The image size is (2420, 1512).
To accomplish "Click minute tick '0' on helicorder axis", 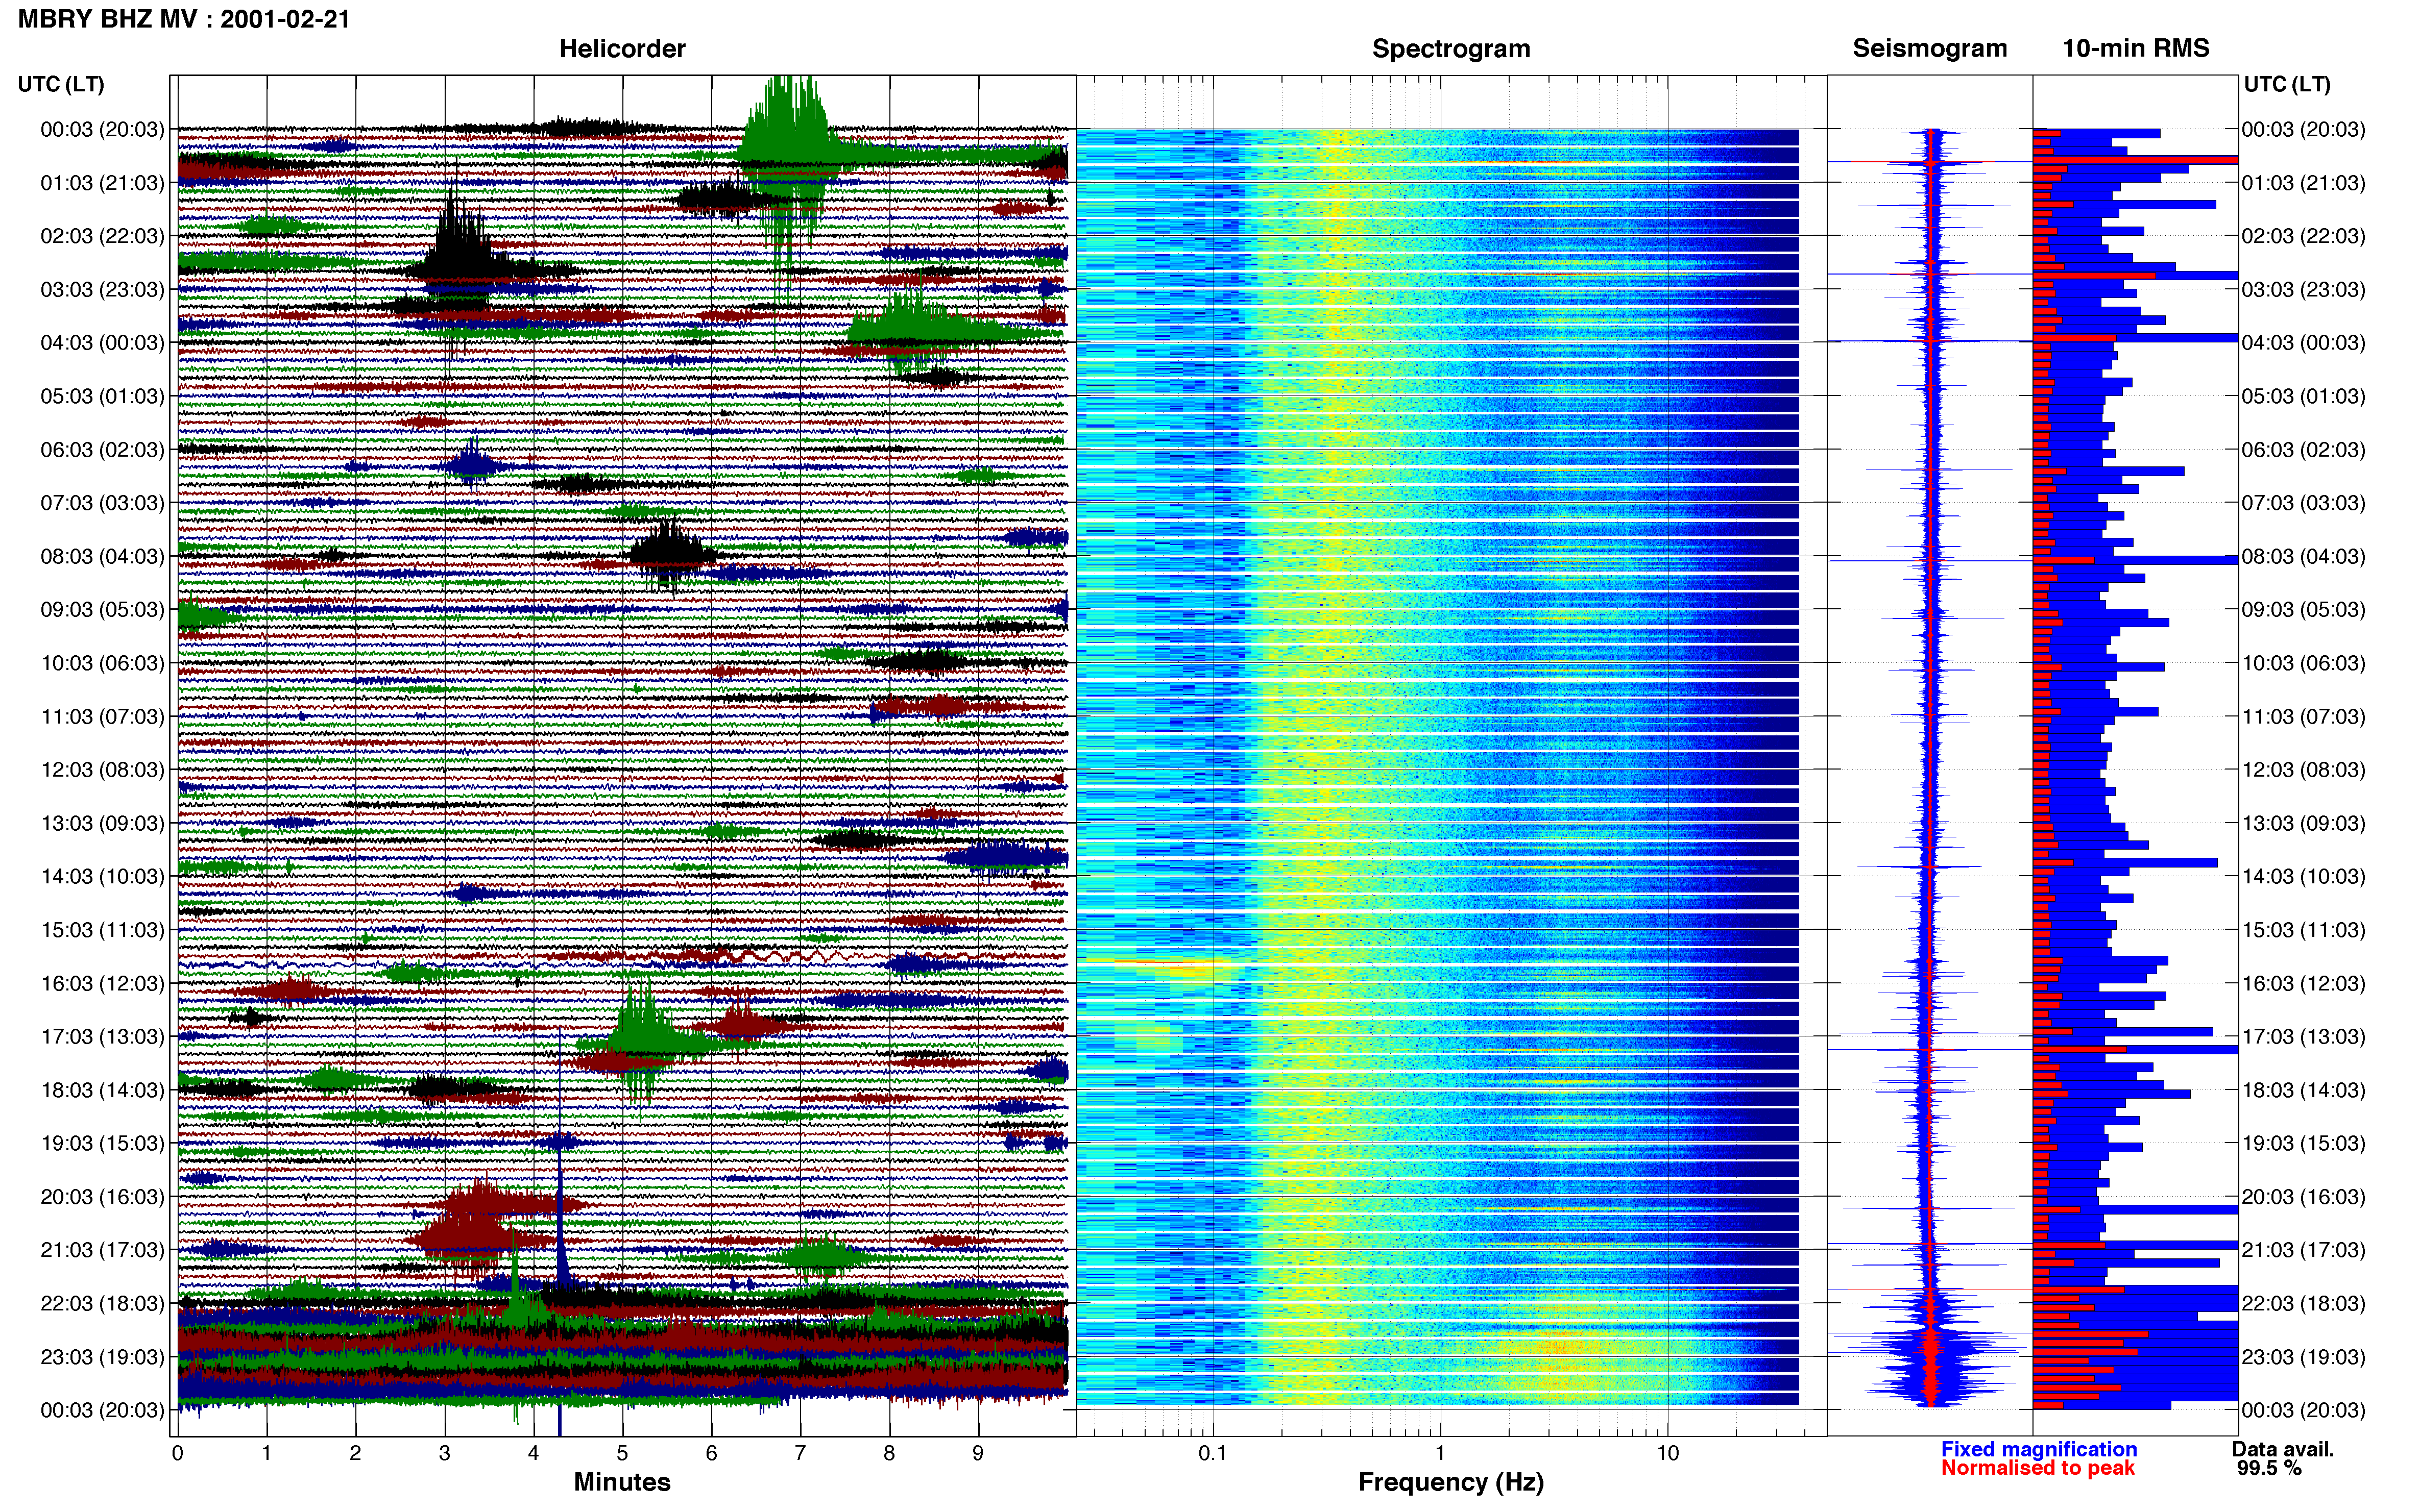I will (177, 1453).
